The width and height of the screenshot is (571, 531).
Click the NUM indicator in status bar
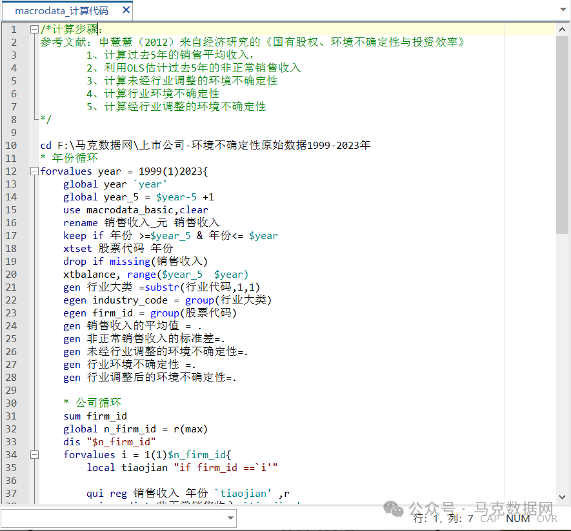pyautogui.click(x=518, y=518)
